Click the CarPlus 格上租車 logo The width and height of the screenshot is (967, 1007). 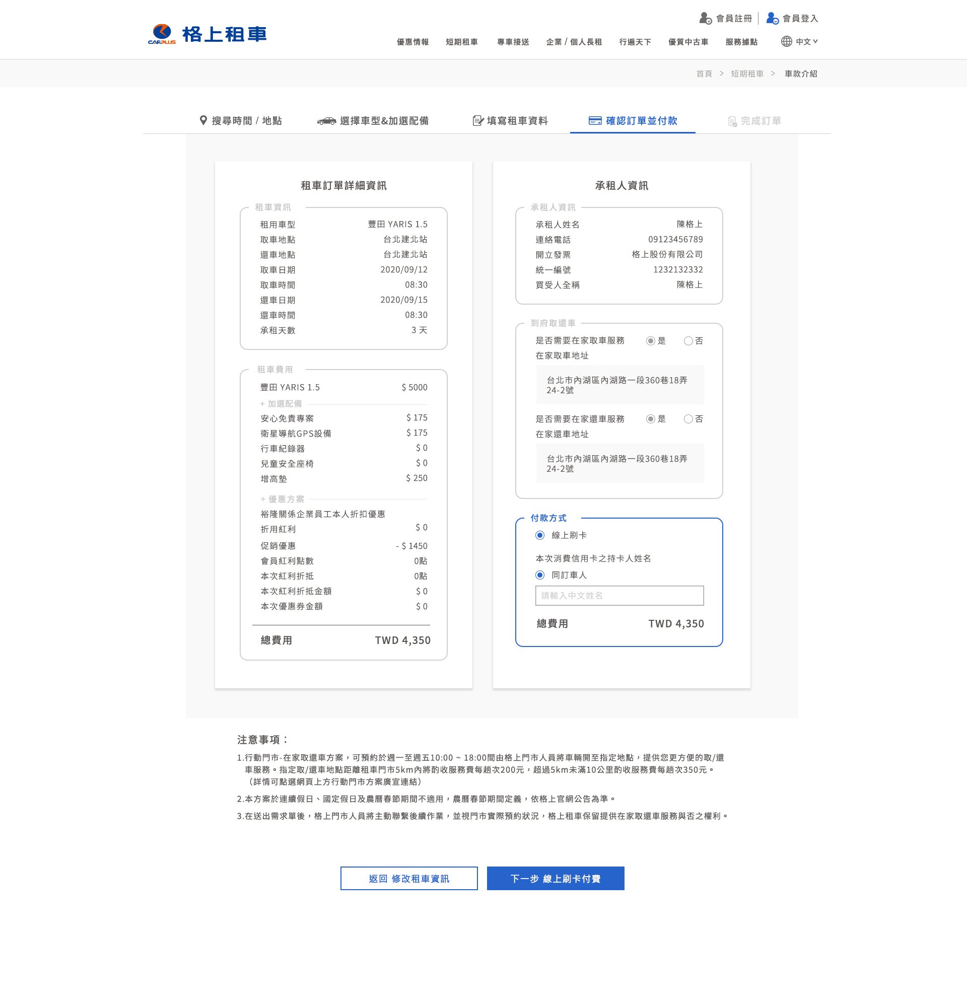[208, 34]
